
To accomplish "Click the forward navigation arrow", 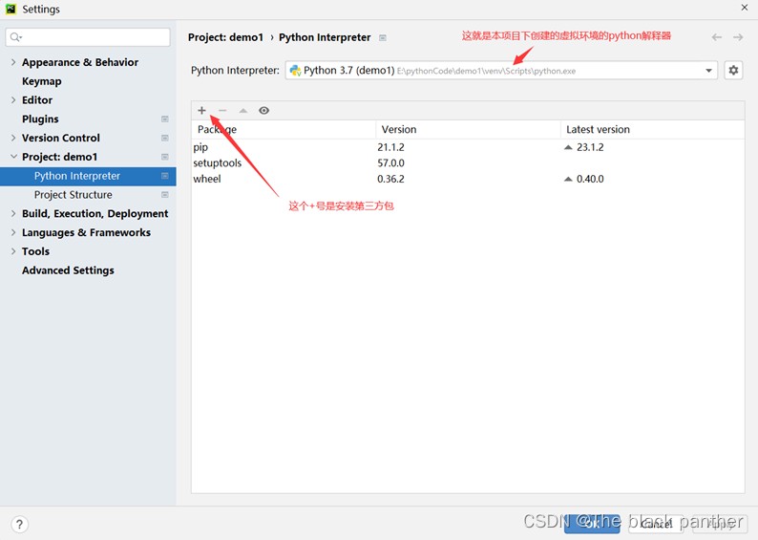I will (738, 37).
